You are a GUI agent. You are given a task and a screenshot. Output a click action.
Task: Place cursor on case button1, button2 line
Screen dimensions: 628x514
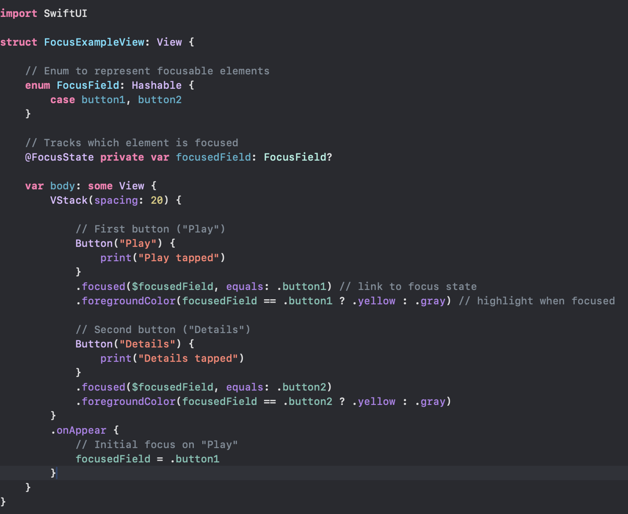tap(116, 99)
